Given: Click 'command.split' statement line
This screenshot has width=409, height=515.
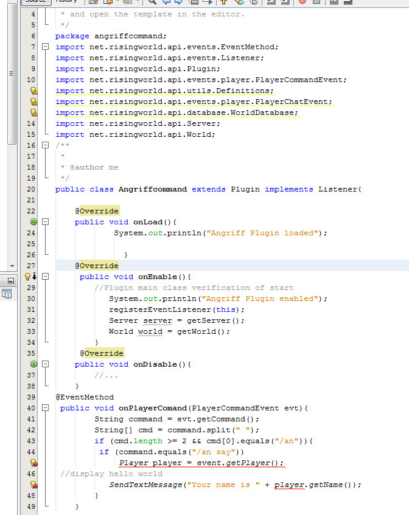Looking at the screenshot, I should (177, 430).
